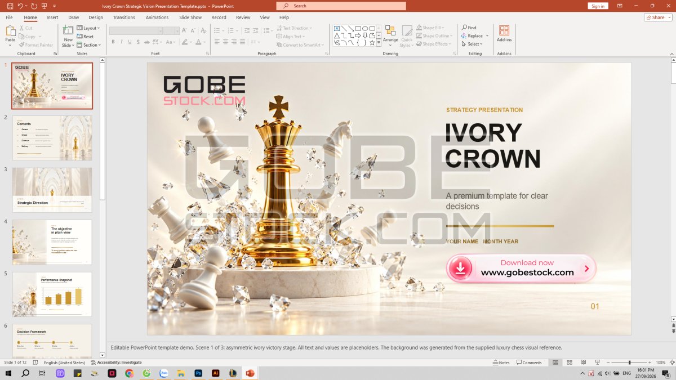Click the Reset slide button
Viewport: 676px width, 380px height.
pos(85,37)
